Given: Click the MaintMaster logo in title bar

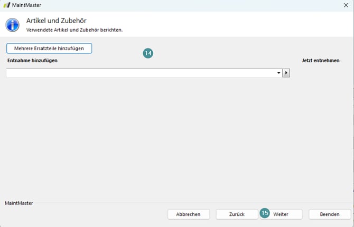Looking at the screenshot, I should (7, 5).
